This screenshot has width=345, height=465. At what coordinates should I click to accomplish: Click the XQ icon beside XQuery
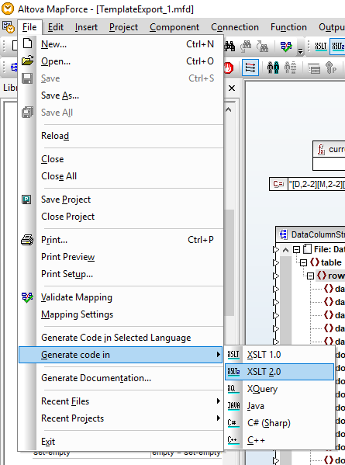pyautogui.click(x=233, y=389)
